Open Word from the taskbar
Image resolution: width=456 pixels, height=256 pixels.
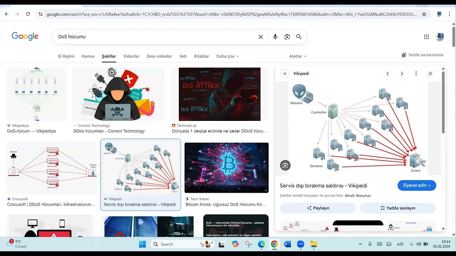pos(287,244)
